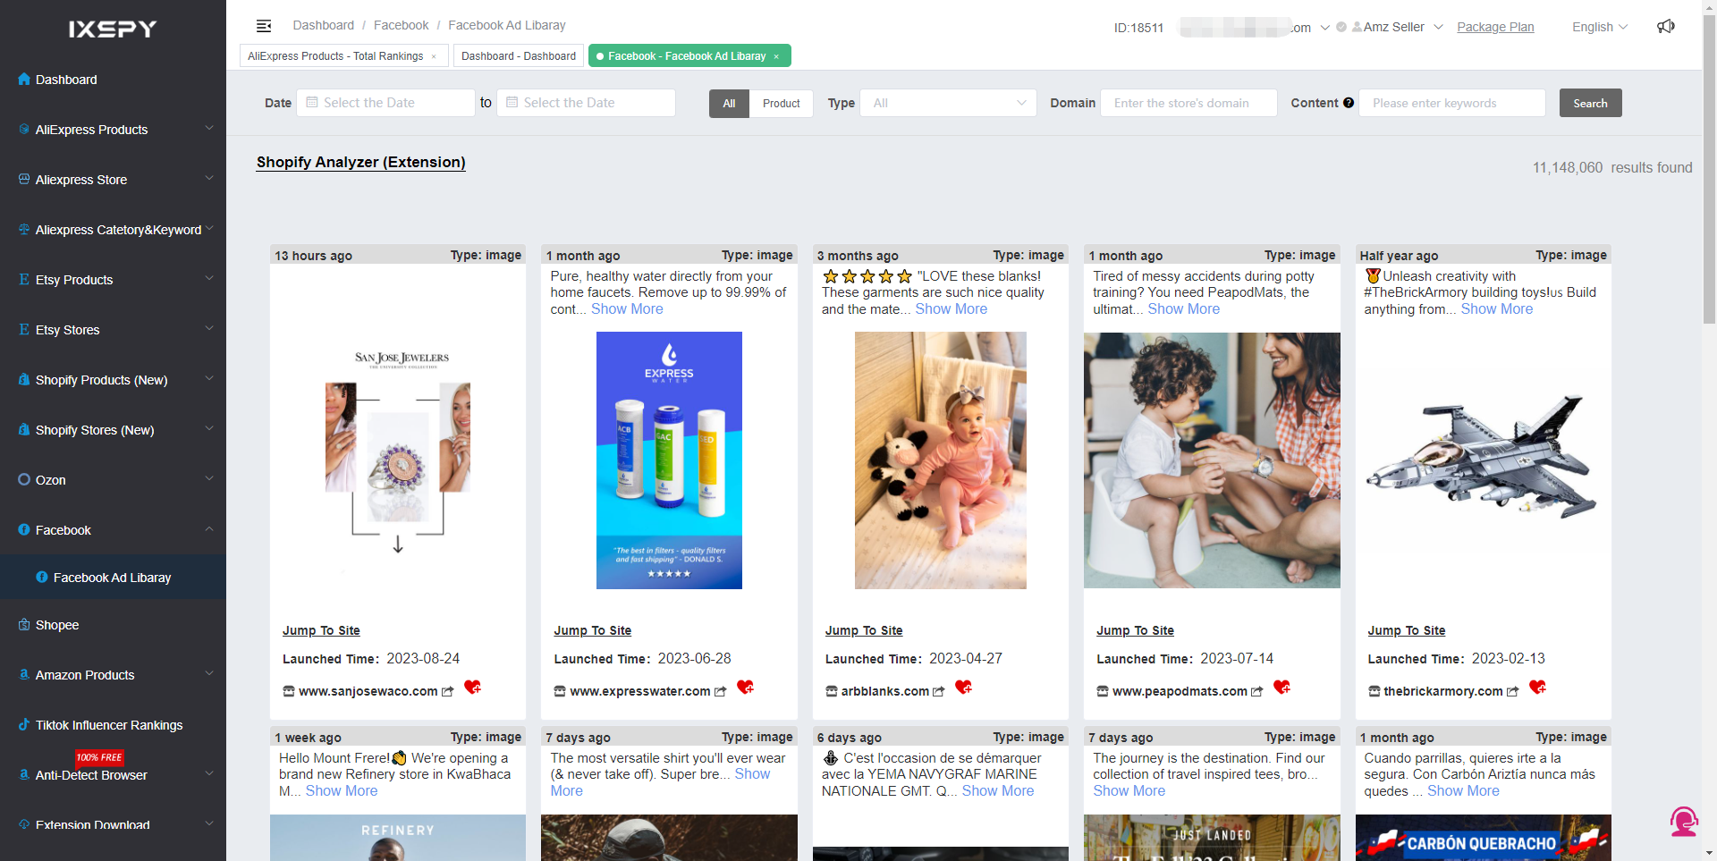Favorite the peapodmats.com ad heart icon

[1282, 688]
